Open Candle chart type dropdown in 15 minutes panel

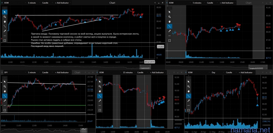[142, 72]
